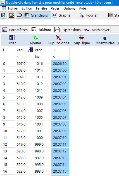Click Sup. colonne delete column icon

tap(59, 40)
